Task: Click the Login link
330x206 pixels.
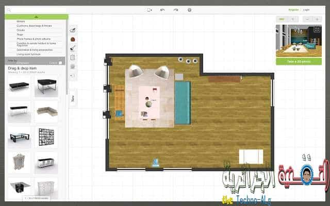Action: pyautogui.click(x=306, y=9)
